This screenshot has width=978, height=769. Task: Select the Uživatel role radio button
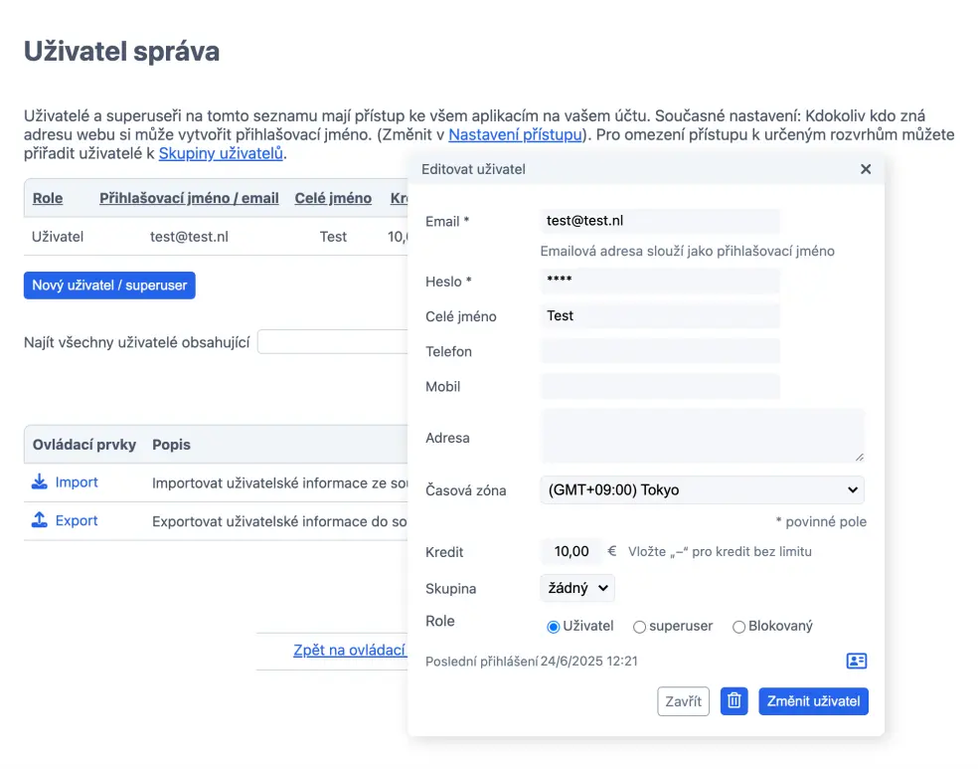coord(554,627)
